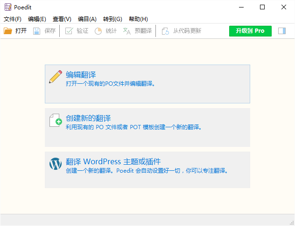Minimize the Poedit window
Viewport: 295px width, 226px height.
pyautogui.click(x=241, y=7)
